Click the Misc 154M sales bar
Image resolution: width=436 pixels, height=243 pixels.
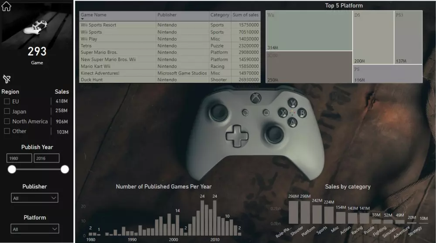click(x=341, y=218)
